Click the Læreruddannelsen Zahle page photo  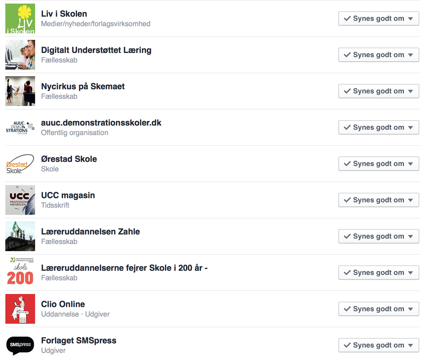20,236
